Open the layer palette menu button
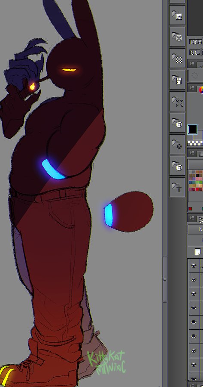 click(x=192, y=218)
